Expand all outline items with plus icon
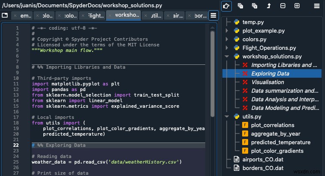 pyautogui.click(x=297, y=6)
